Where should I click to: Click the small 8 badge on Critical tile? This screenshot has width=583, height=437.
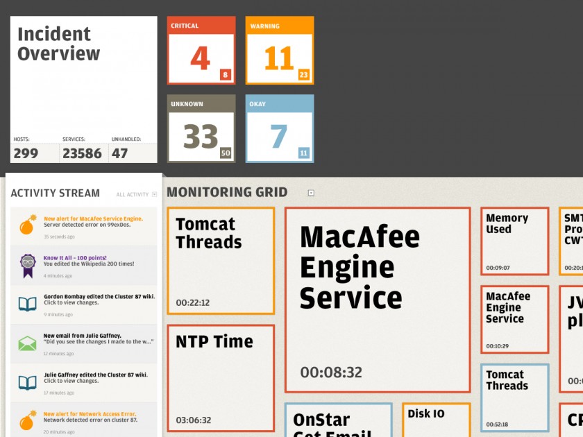[226, 75]
